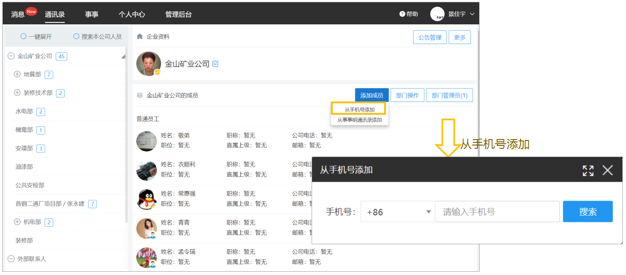
Task: Open the +86 country code dropdown
Action: 398,212
